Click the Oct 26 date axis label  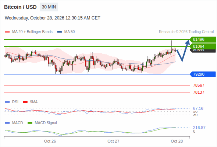click(x=50, y=141)
